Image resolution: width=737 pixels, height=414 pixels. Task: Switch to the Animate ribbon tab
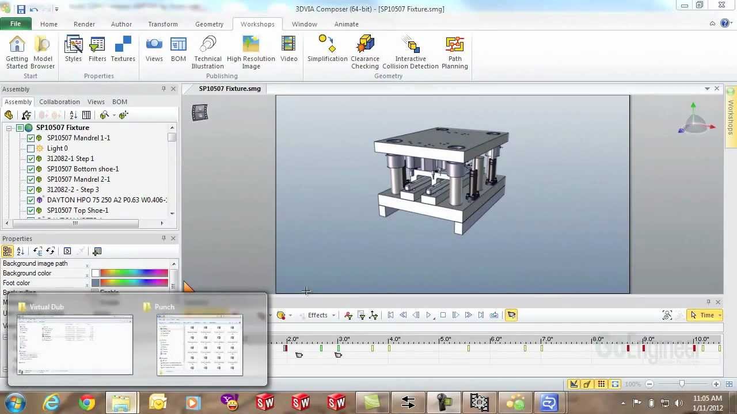(347, 24)
